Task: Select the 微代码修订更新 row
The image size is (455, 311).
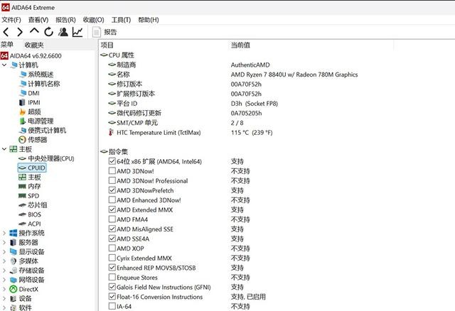Action: 185,113
